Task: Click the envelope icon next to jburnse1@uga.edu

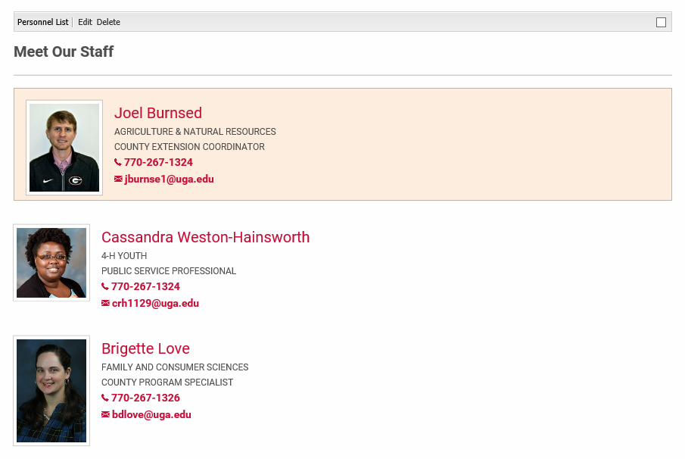Action: (118, 179)
